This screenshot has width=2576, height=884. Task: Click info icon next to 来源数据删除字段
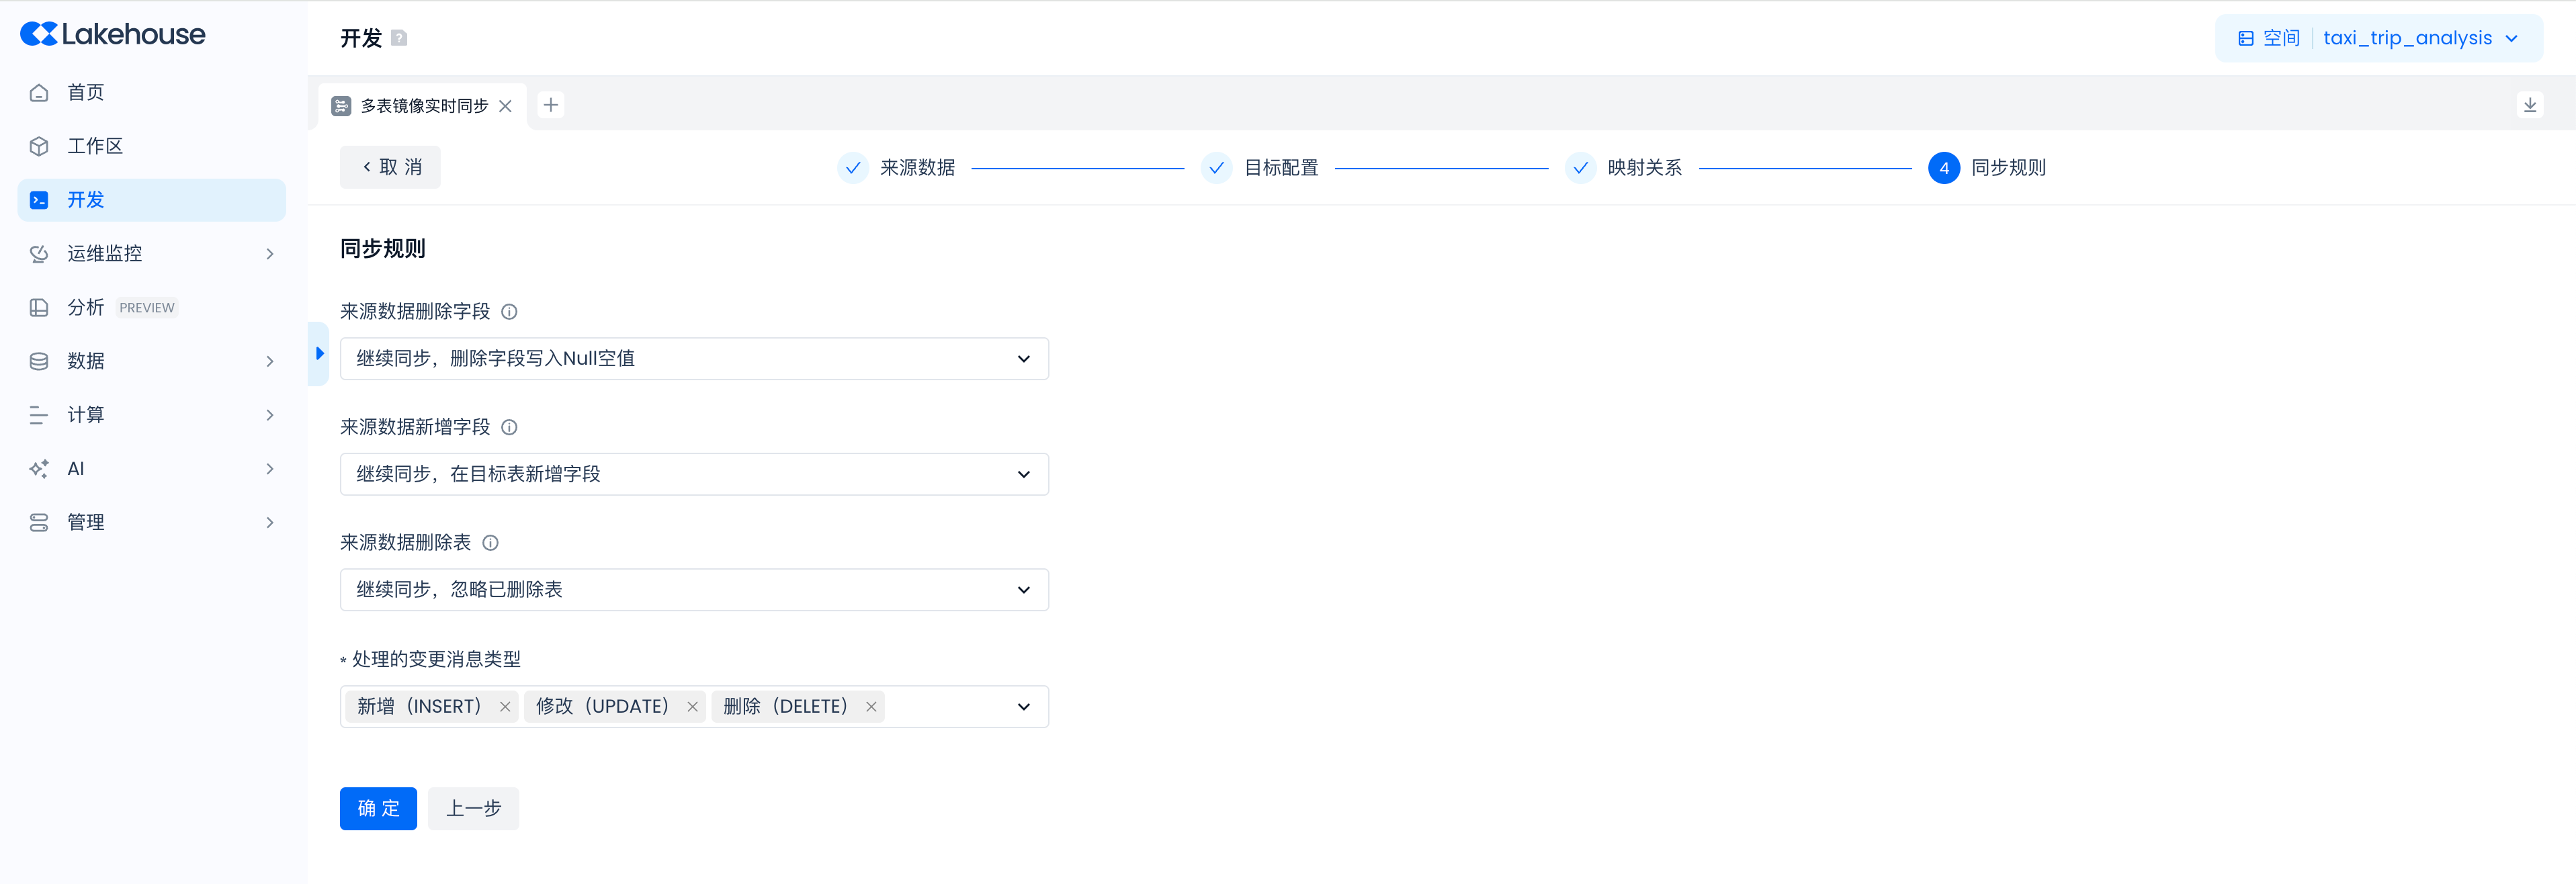pos(509,312)
